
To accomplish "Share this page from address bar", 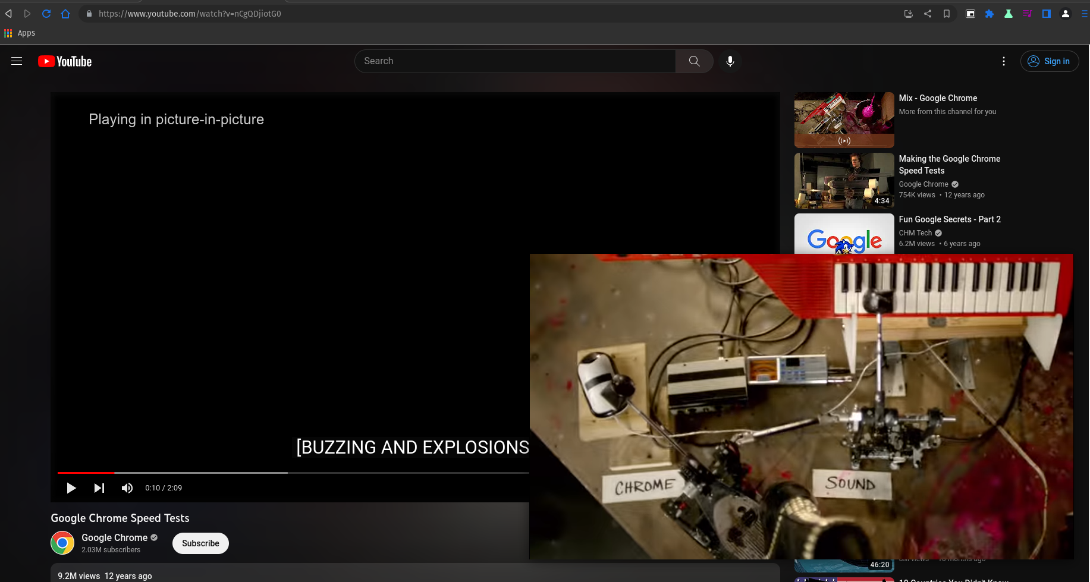I will coord(928,13).
